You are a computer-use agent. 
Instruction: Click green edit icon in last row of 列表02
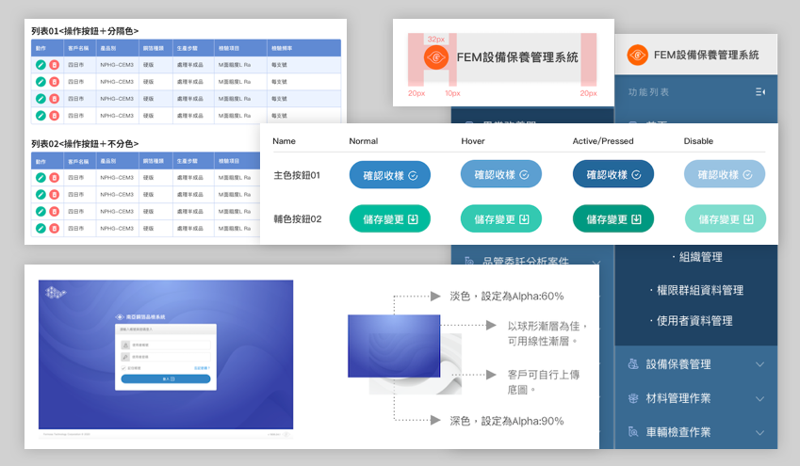(41, 229)
